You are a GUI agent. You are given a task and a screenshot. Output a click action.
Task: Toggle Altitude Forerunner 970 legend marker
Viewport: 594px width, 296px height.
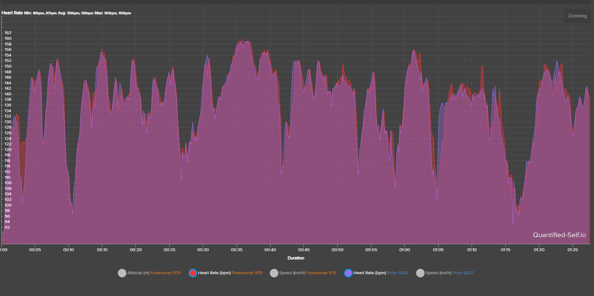coord(122,273)
